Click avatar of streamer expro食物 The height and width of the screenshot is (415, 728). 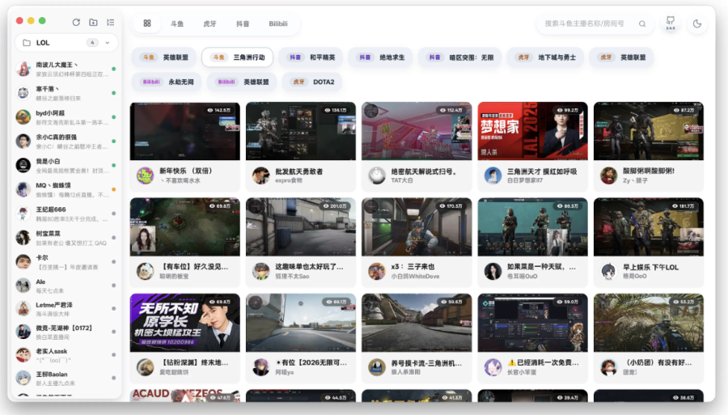click(x=261, y=176)
